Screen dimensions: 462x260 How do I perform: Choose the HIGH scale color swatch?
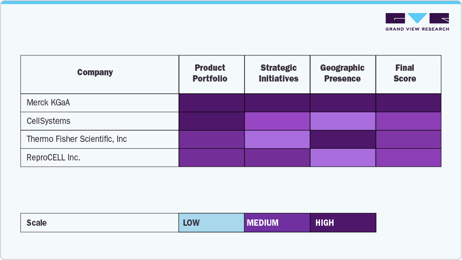point(343,223)
